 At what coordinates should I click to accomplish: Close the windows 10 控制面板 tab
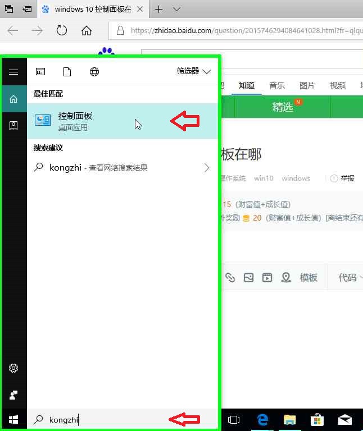click(x=140, y=10)
